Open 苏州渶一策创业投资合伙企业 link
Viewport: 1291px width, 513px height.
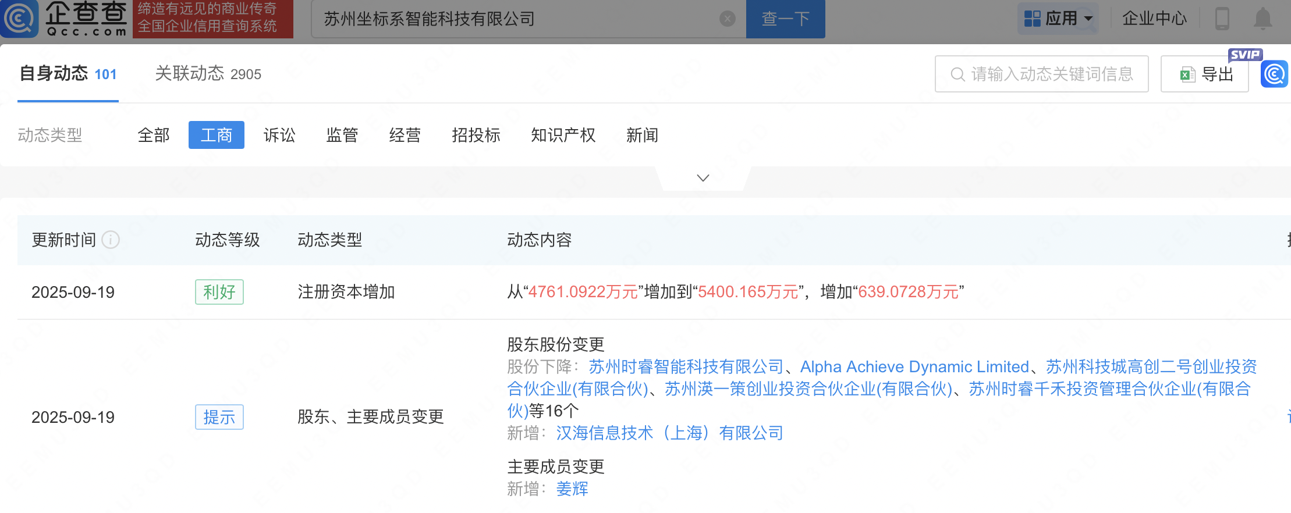point(808,389)
